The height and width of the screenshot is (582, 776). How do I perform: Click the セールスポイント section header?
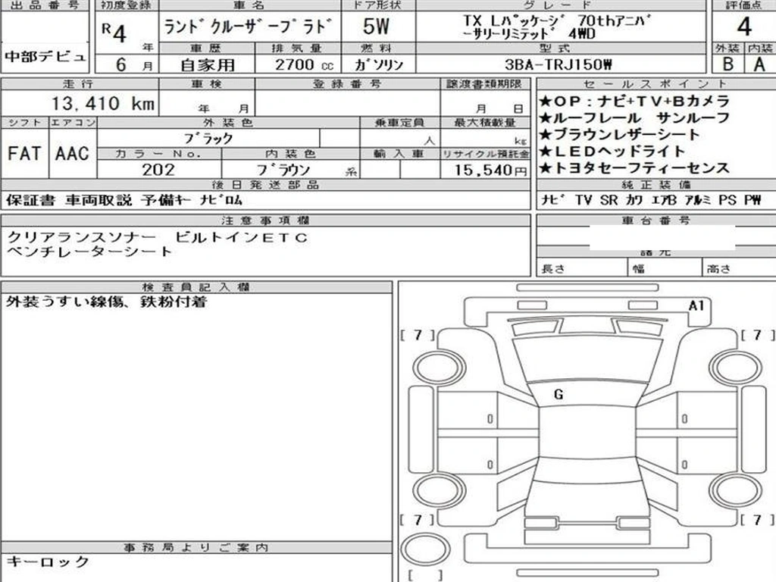click(x=656, y=83)
